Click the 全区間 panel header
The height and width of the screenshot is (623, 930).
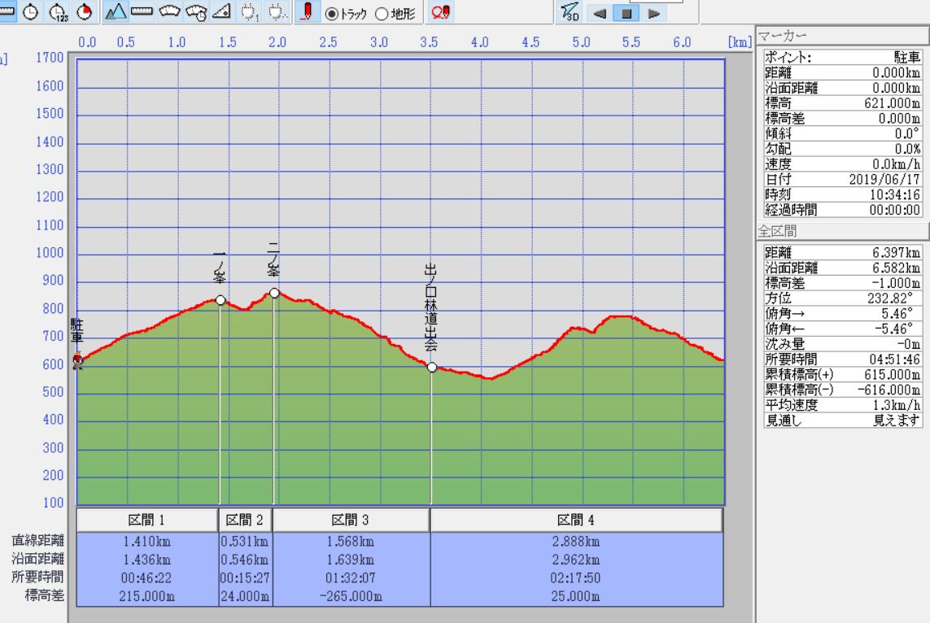point(842,231)
